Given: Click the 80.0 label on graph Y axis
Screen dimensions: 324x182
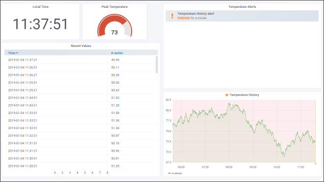Looking at the screenshot, I should coord(168,111).
